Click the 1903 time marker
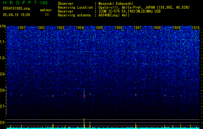203x129 pixels. (60, 27)
